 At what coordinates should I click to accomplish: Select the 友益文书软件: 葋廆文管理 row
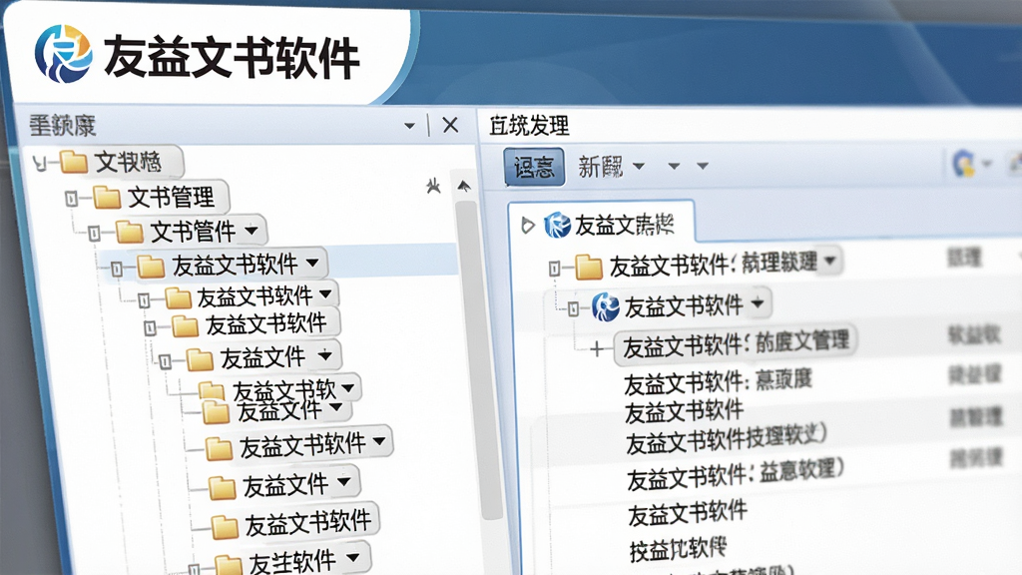[737, 343]
